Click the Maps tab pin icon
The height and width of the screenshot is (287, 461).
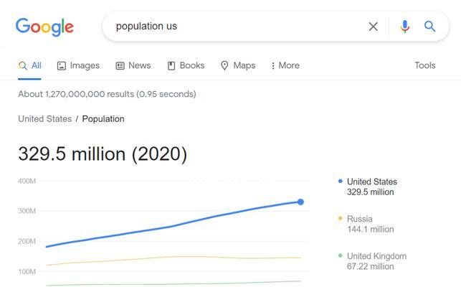click(x=224, y=65)
